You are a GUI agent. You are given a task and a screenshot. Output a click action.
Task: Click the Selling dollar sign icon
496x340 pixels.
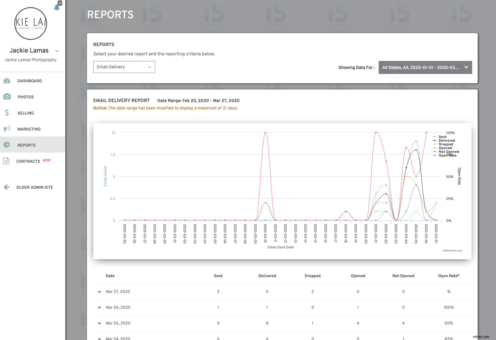(7, 113)
